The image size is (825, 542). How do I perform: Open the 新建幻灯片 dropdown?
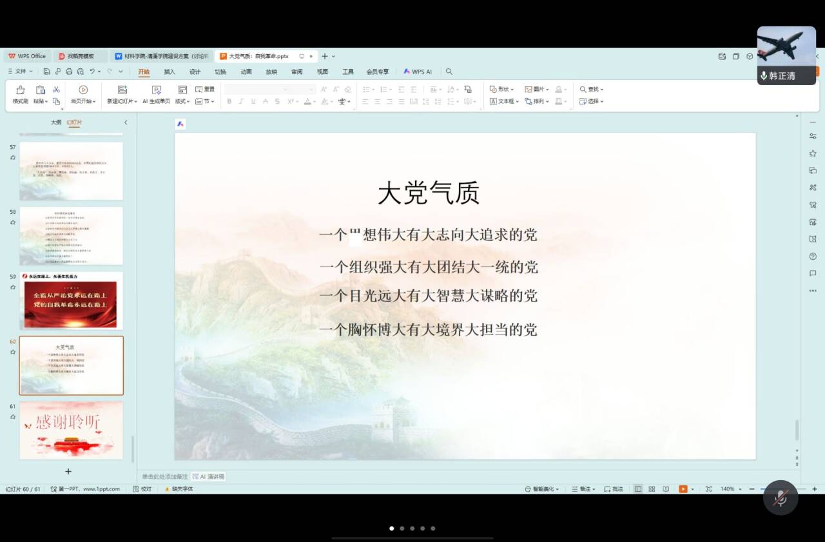tap(122, 101)
